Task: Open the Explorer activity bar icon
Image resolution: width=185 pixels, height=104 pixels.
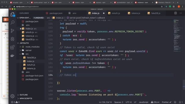Action: click(x=12, y=14)
